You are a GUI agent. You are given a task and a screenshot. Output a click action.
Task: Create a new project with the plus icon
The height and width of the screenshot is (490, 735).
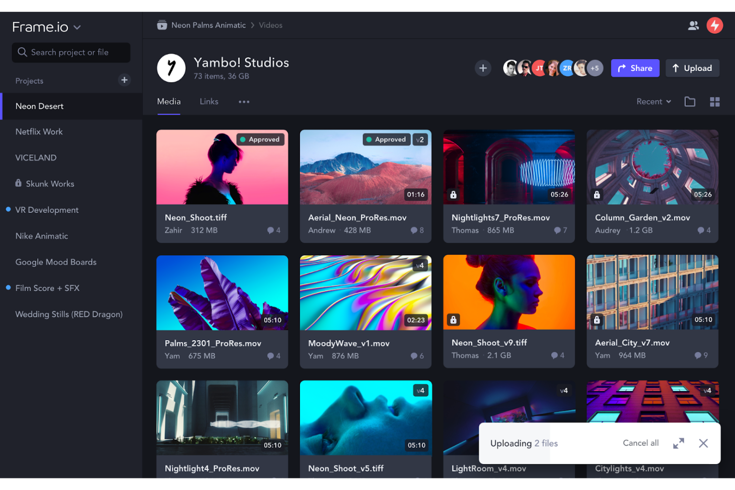pos(124,80)
